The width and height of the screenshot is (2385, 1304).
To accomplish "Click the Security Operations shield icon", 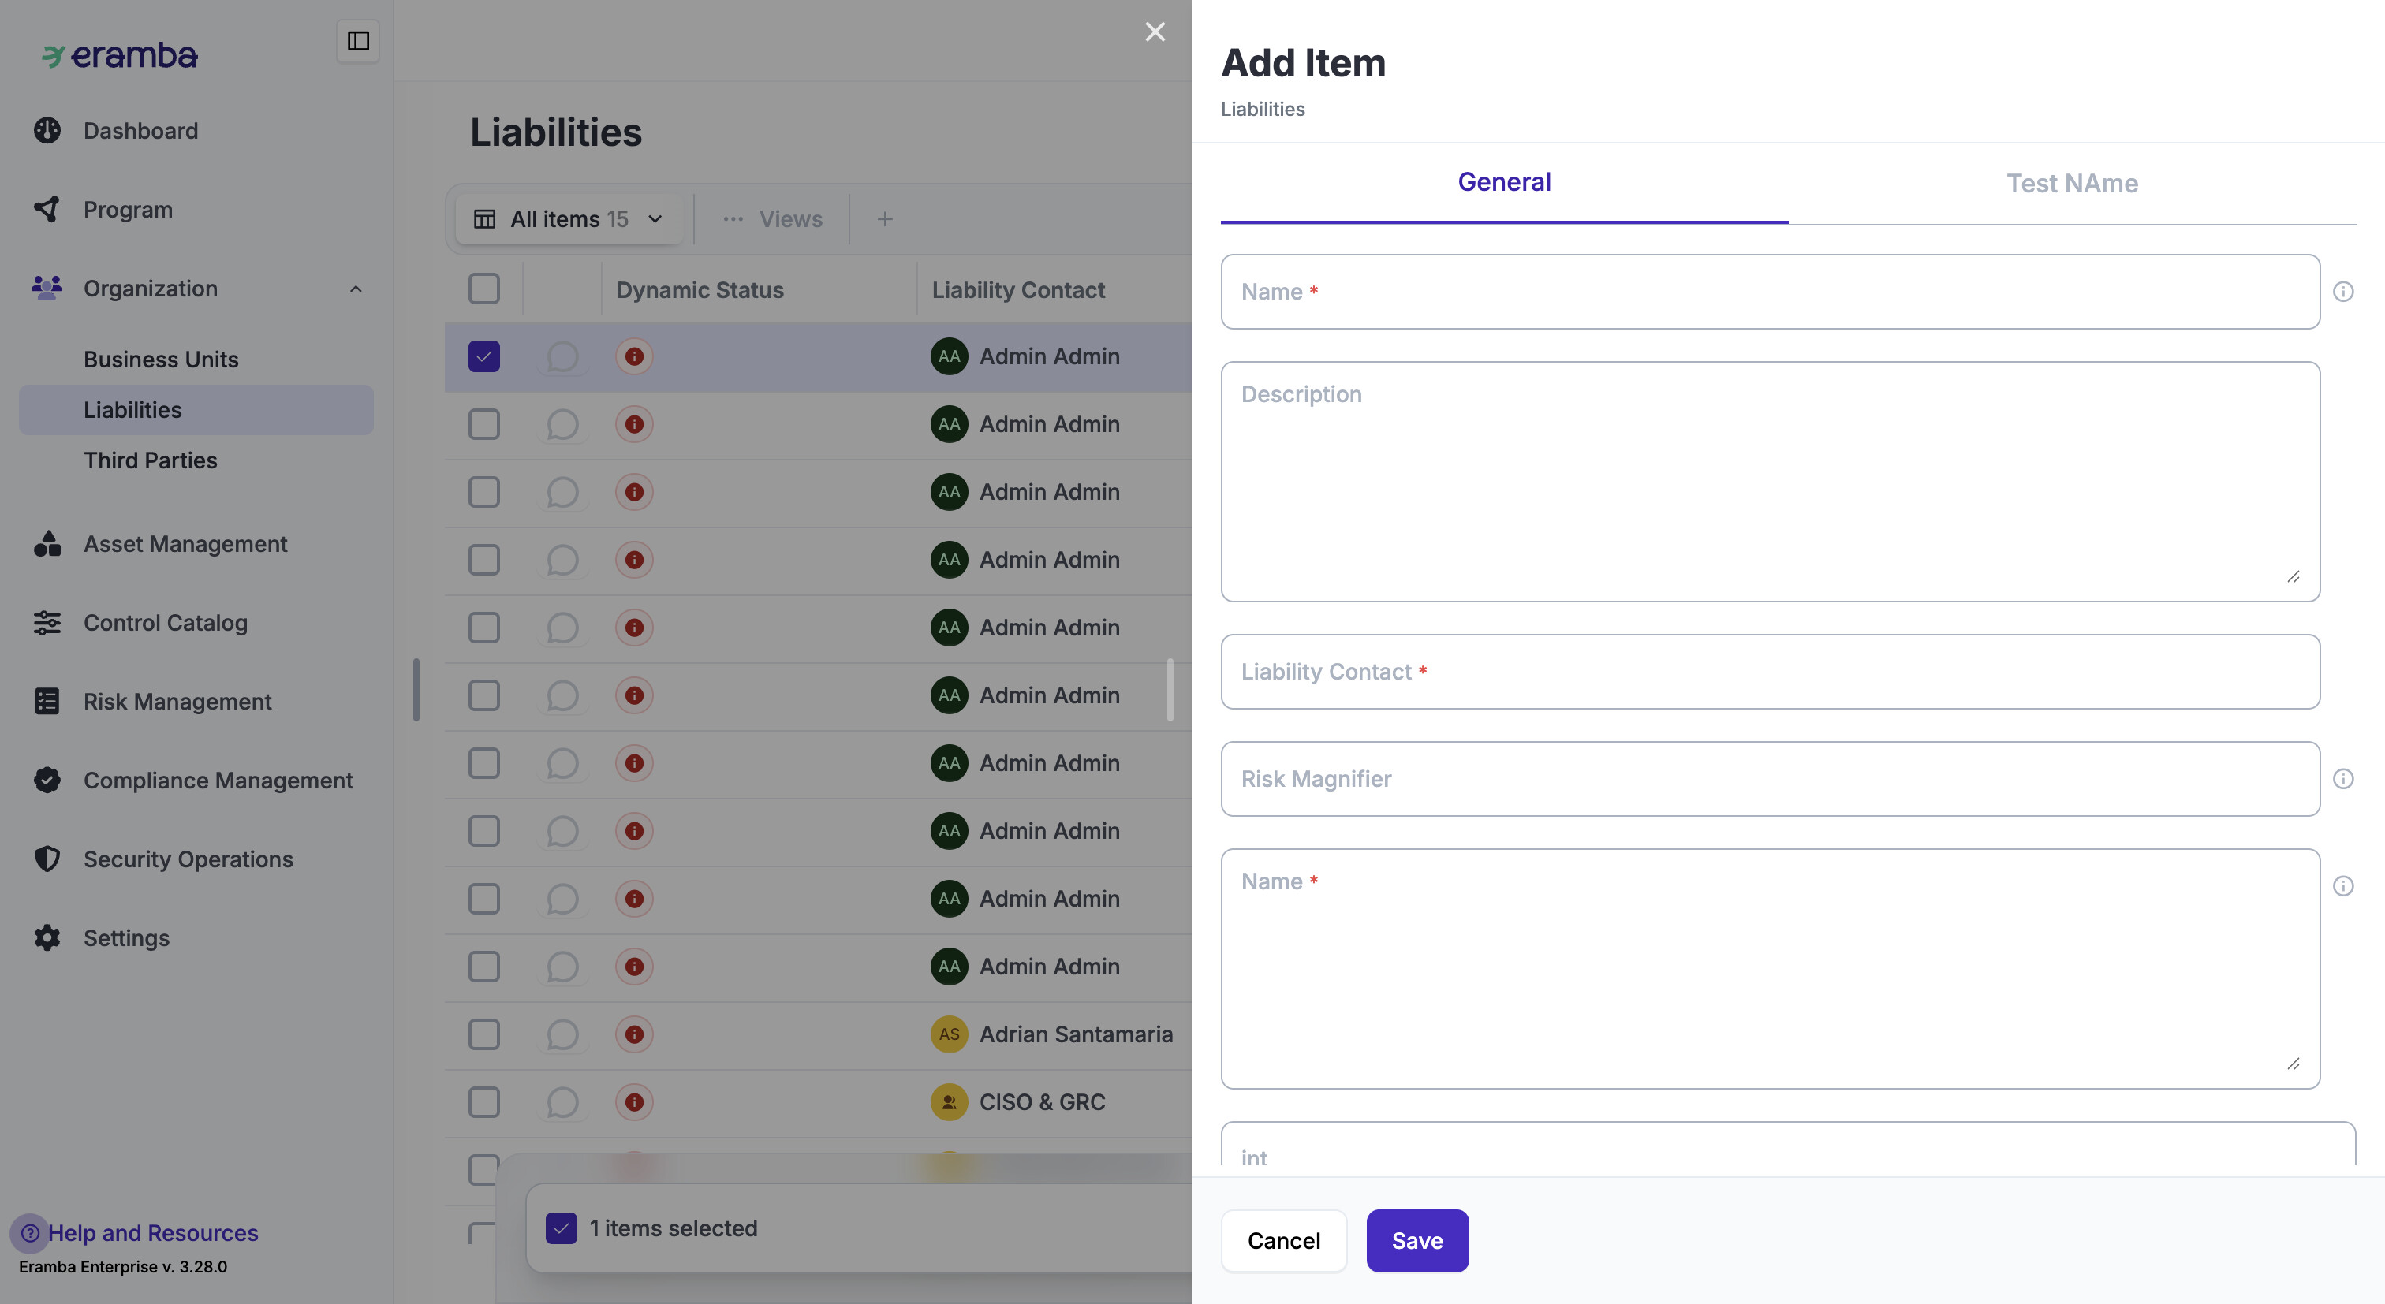I will point(47,859).
